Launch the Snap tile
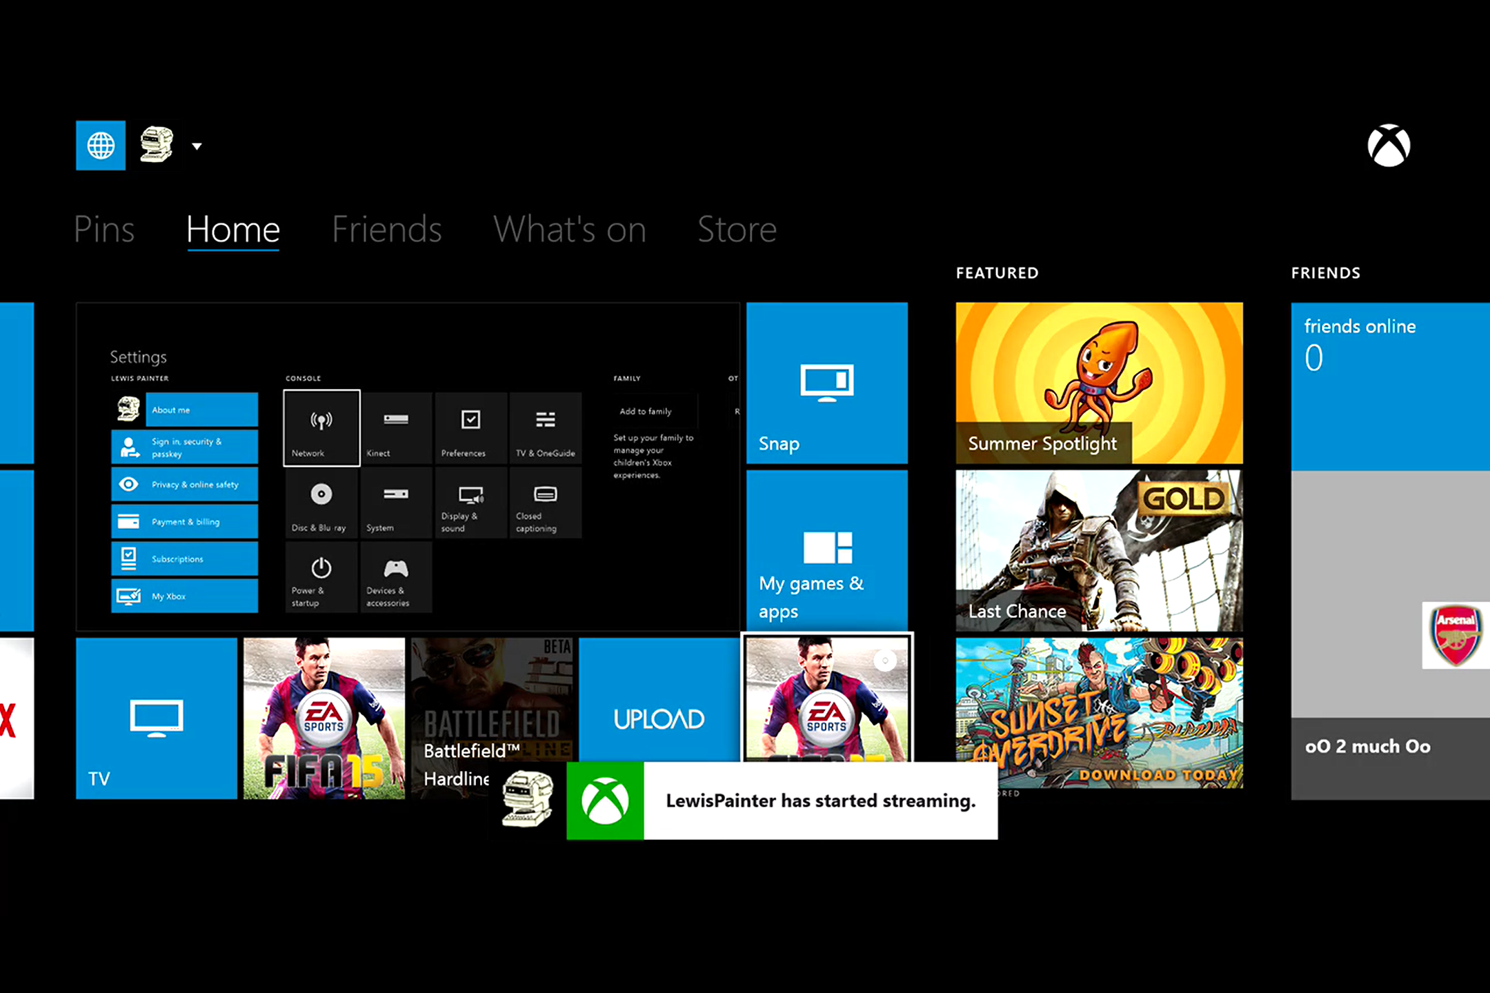The image size is (1490, 993). (x=827, y=383)
